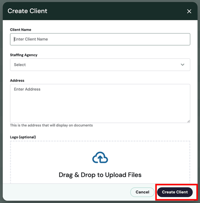Click the Client Name field label

pos(21,30)
